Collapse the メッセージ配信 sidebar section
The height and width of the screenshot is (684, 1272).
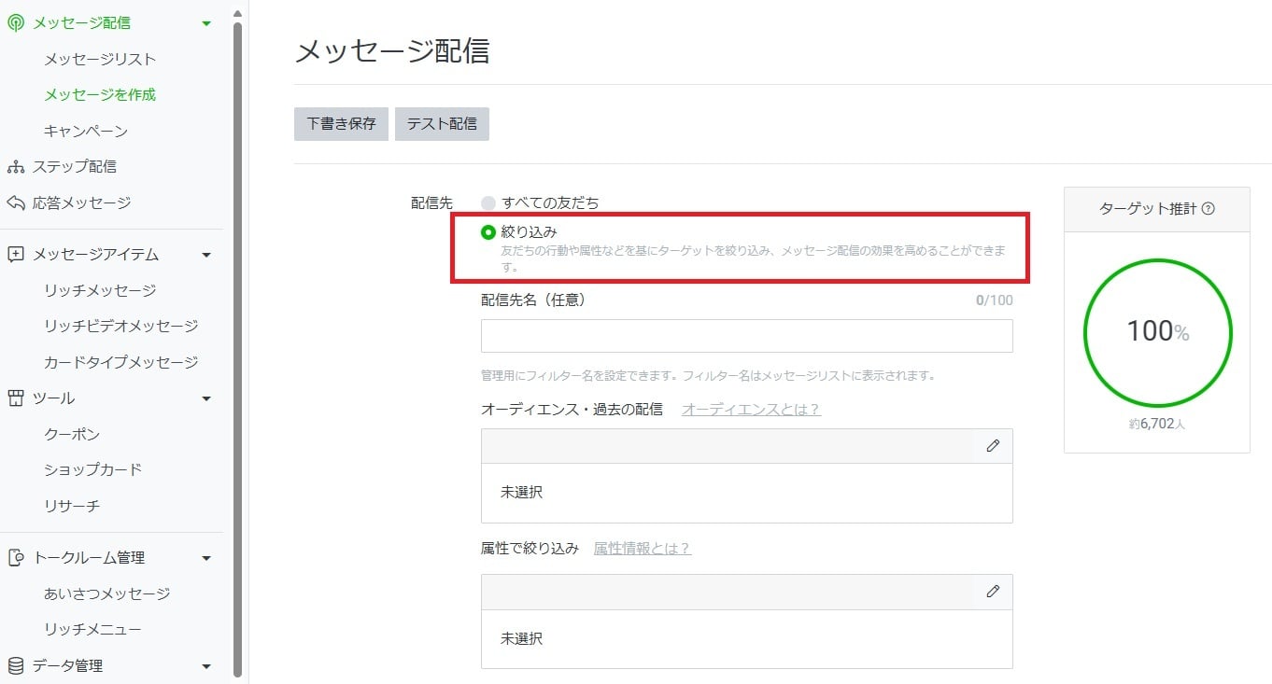pyautogui.click(x=205, y=21)
